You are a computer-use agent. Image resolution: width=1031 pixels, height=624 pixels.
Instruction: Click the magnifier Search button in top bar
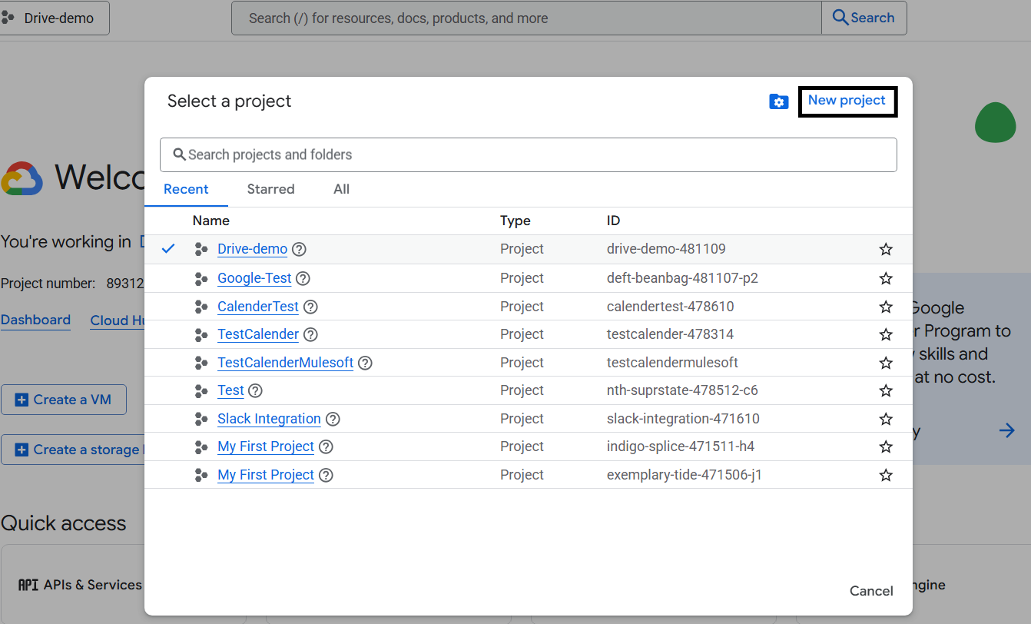pos(864,18)
